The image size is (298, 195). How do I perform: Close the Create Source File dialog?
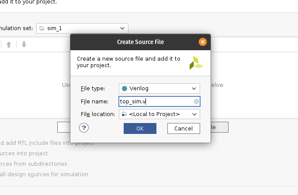[x=202, y=42]
